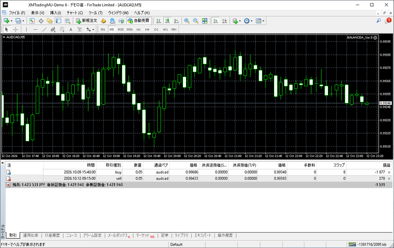394x248 pixels.
Task: Open the chat notification bubble with badge
Action: pos(388,21)
